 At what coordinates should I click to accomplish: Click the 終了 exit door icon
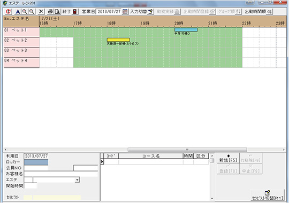coord(74,11)
